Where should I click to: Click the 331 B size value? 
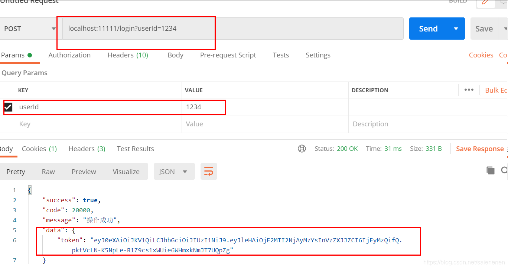pyautogui.click(x=433, y=149)
